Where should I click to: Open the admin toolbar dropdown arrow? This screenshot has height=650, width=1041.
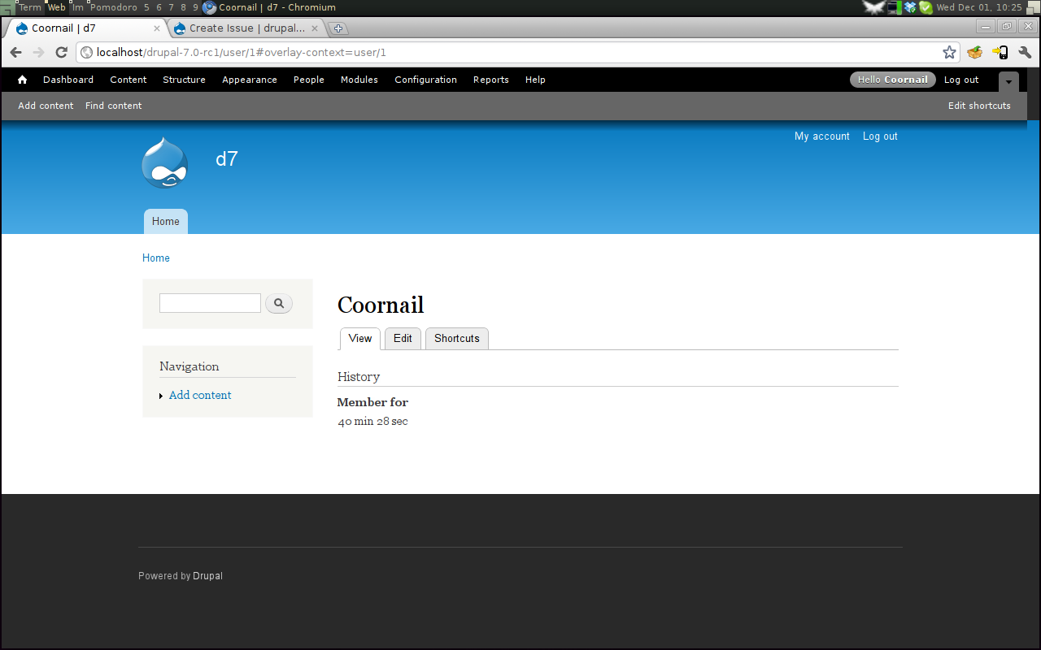point(1008,81)
